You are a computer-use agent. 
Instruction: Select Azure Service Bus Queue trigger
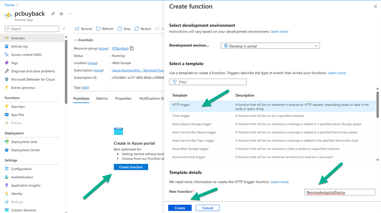272,132
